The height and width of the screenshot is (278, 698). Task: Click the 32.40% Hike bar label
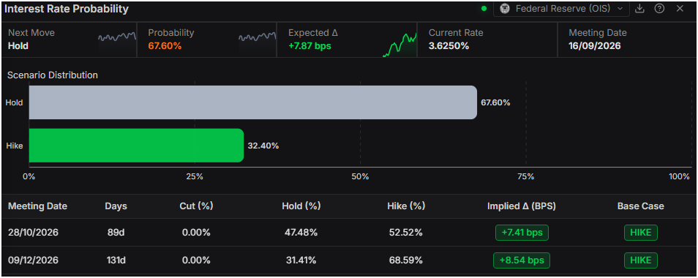point(263,146)
